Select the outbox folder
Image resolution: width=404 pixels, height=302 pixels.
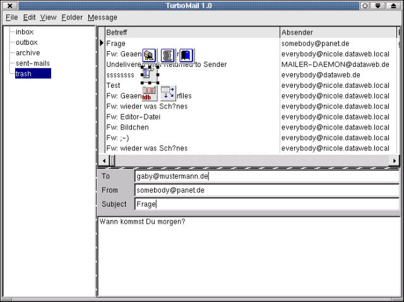pos(27,42)
